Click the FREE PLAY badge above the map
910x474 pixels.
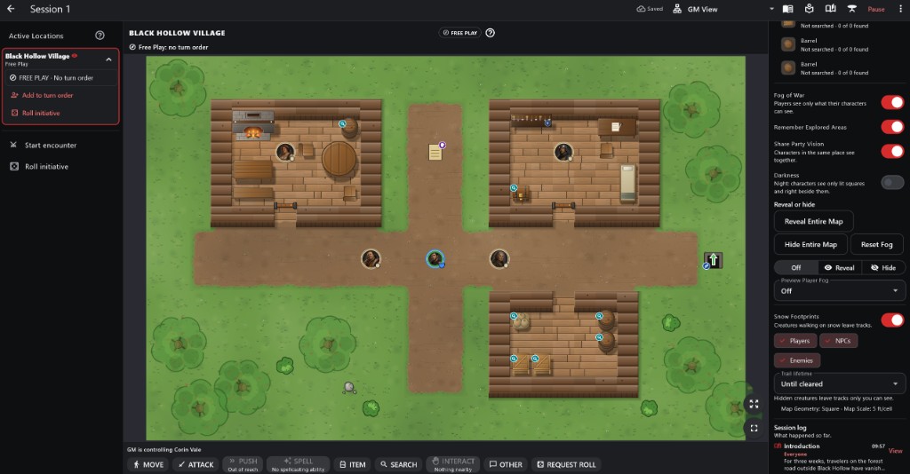pyautogui.click(x=460, y=33)
